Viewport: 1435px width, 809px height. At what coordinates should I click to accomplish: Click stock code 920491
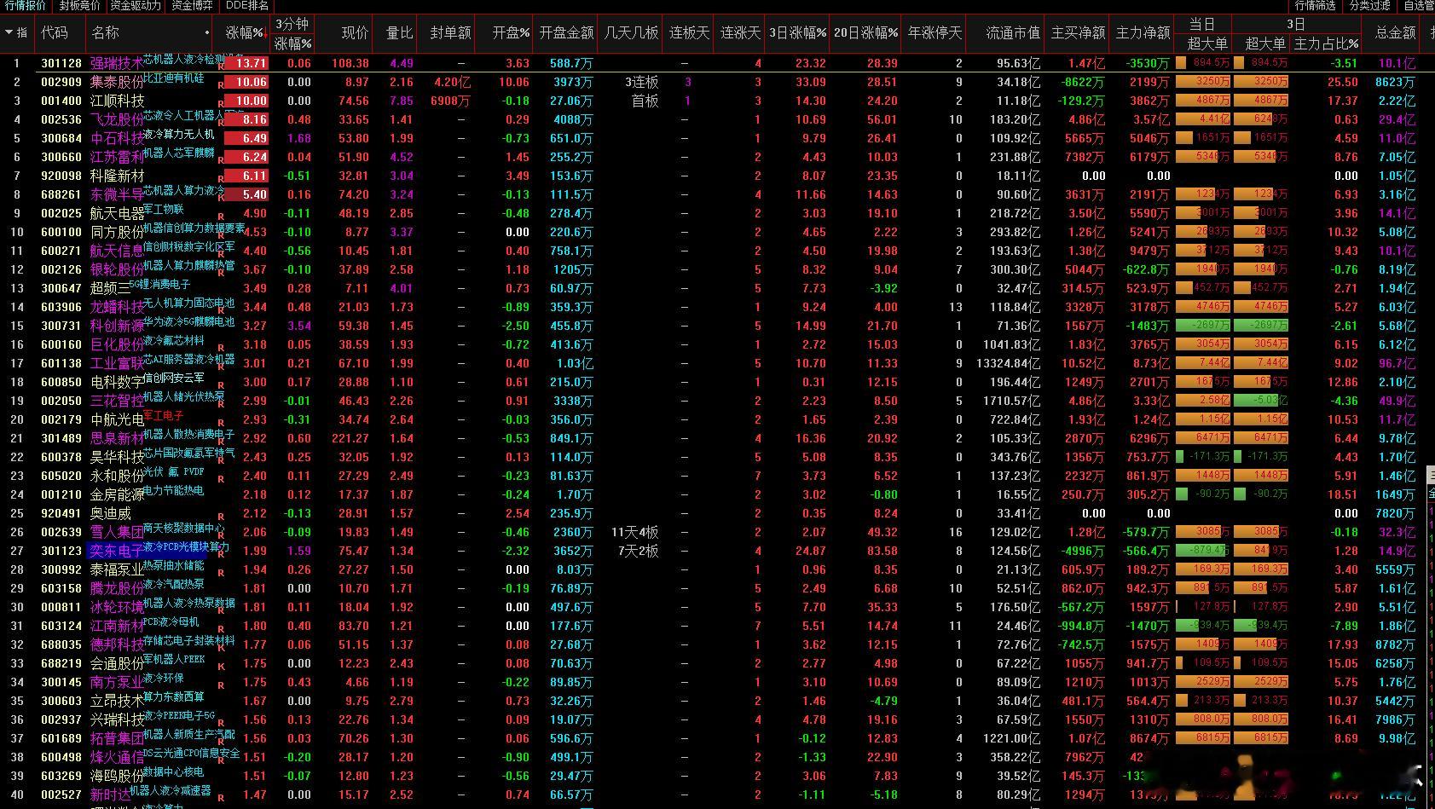click(x=61, y=513)
